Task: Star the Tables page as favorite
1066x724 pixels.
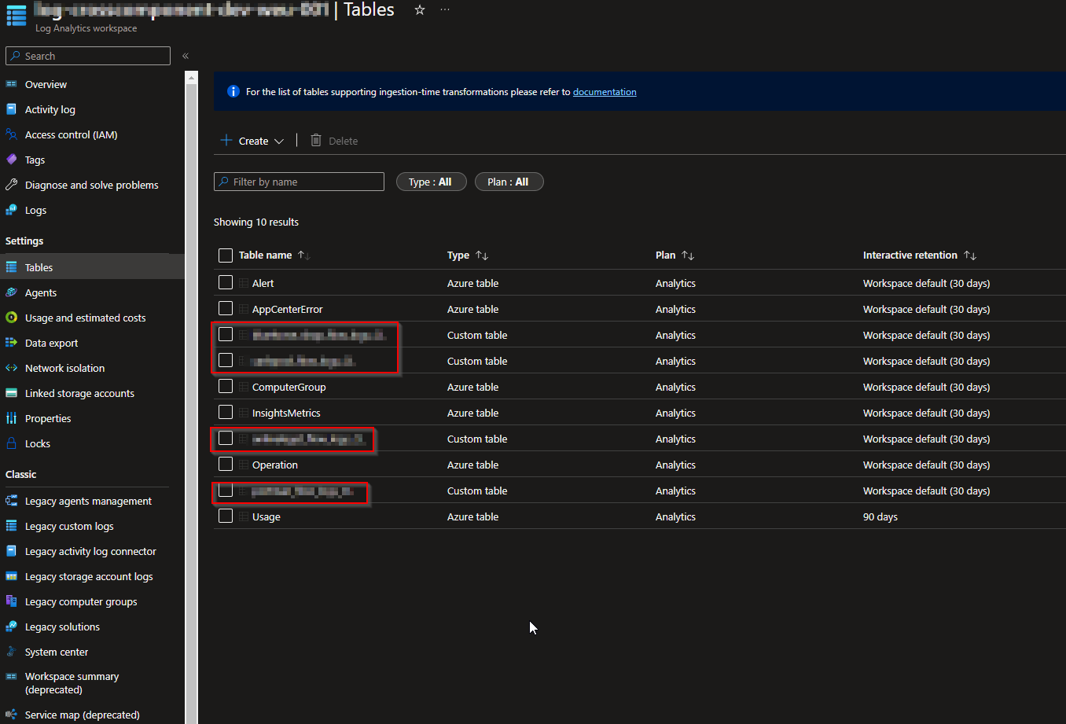Action: [x=419, y=10]
